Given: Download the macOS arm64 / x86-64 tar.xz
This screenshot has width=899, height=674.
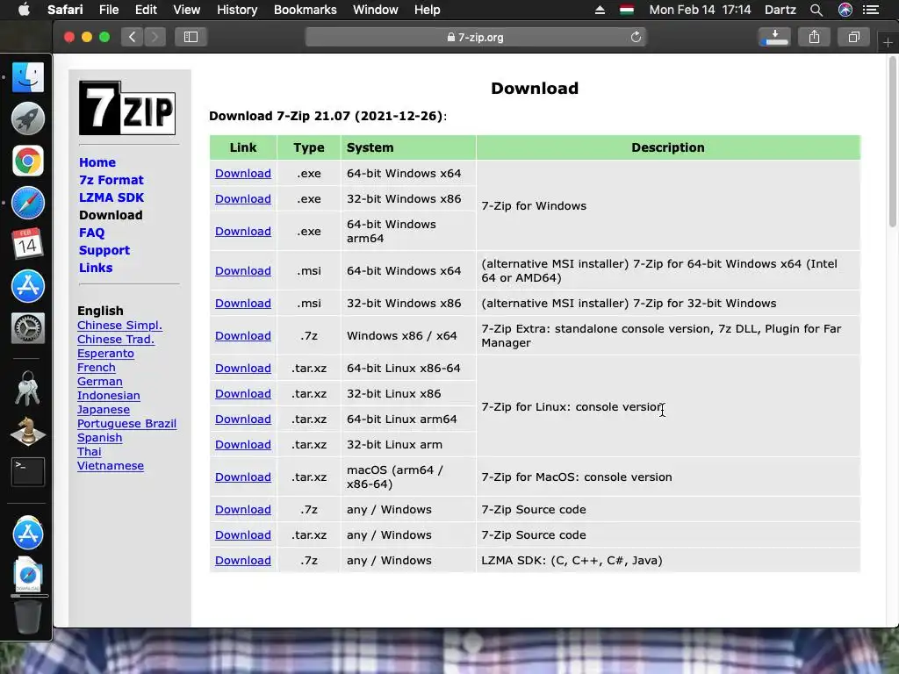Looking at the screenshot, I should pos(243,477).
